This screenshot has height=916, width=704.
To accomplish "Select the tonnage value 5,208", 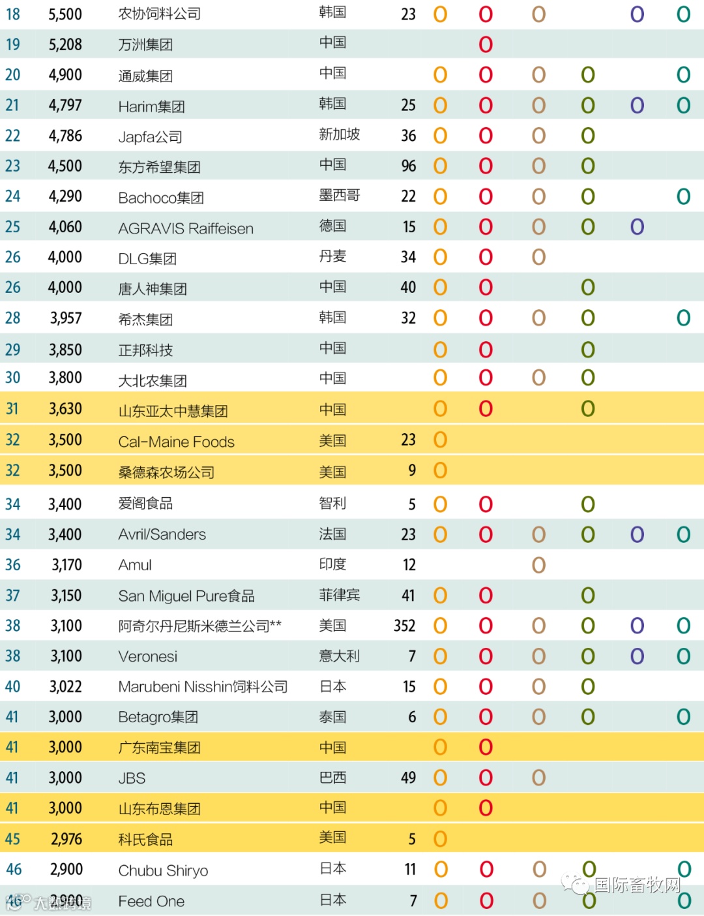I will (65, 44).
